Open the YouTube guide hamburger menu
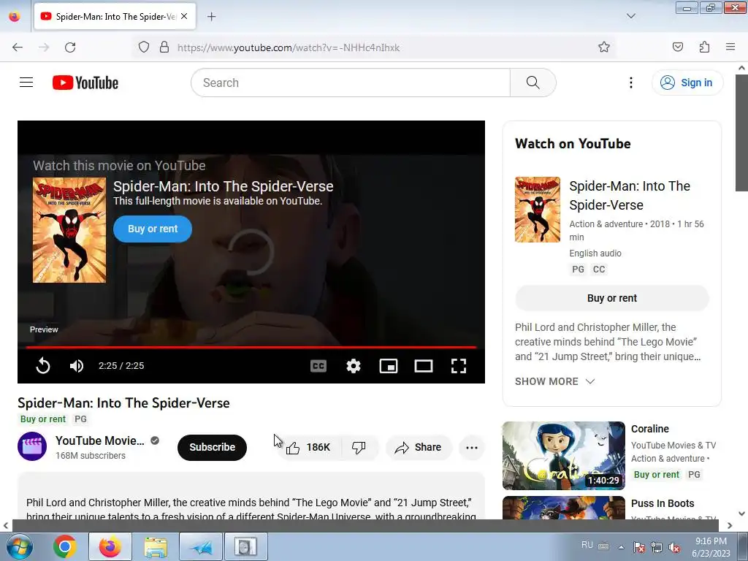This screenshot has height=561, width=748. point(26,83)
